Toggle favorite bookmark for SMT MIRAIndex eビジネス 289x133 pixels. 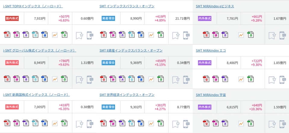pyautogui.click(x=272, y=36)
